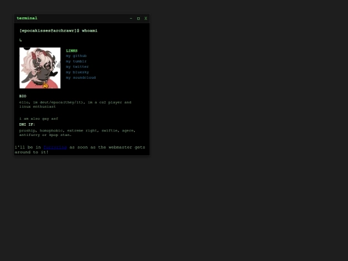This screenshot has width=348, height=261.
Task: Click the proship, homophobic DNI list text
Action: tap(77, 133)
